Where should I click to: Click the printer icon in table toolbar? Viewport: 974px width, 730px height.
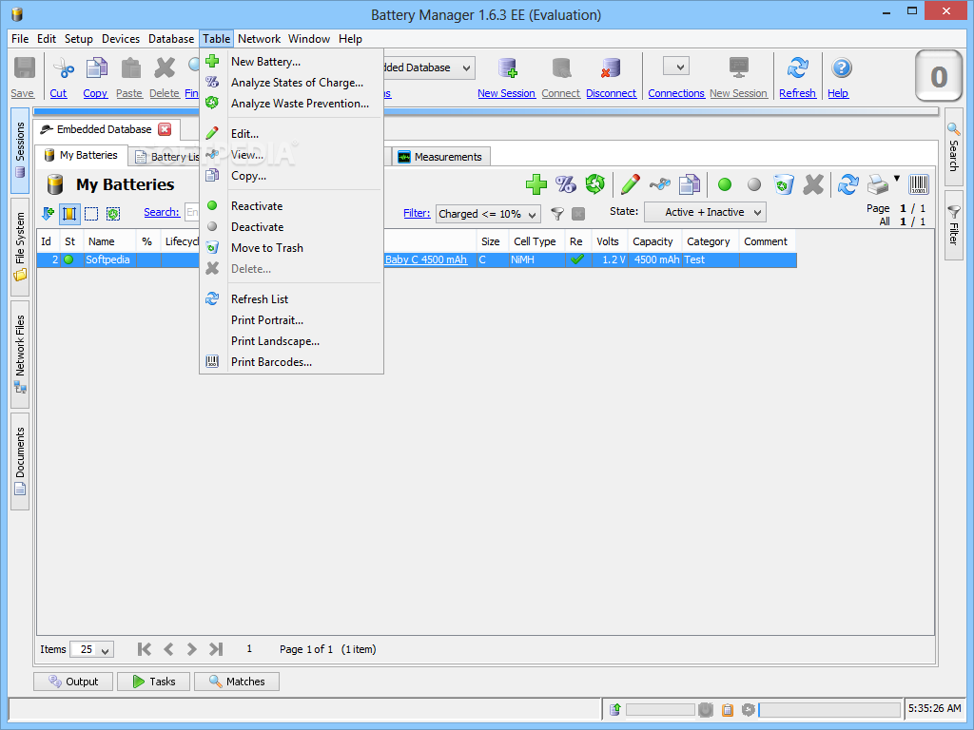click(878, 184)
